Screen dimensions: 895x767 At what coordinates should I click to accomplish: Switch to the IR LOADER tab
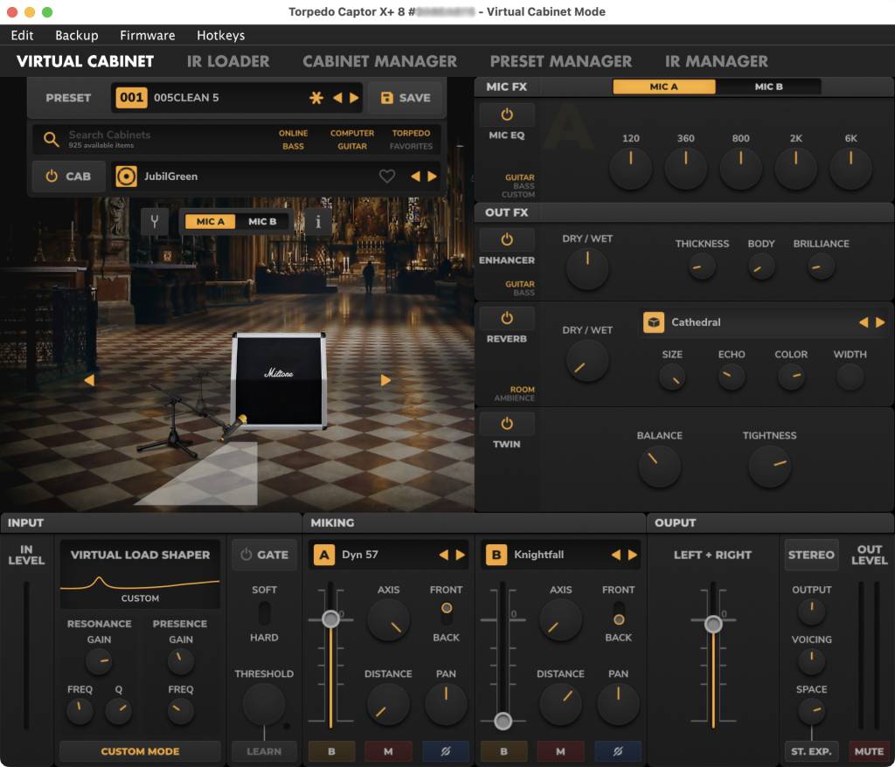click(x=228, y=62)
